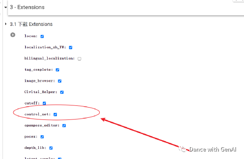Click the localization_zh_TW label
Image resolution: width=244 pixels, height=159 pixels.
click(x=45, y=47)
